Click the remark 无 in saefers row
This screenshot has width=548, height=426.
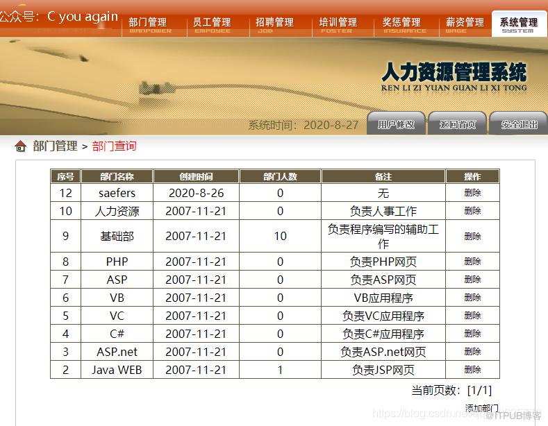point(383,193)
